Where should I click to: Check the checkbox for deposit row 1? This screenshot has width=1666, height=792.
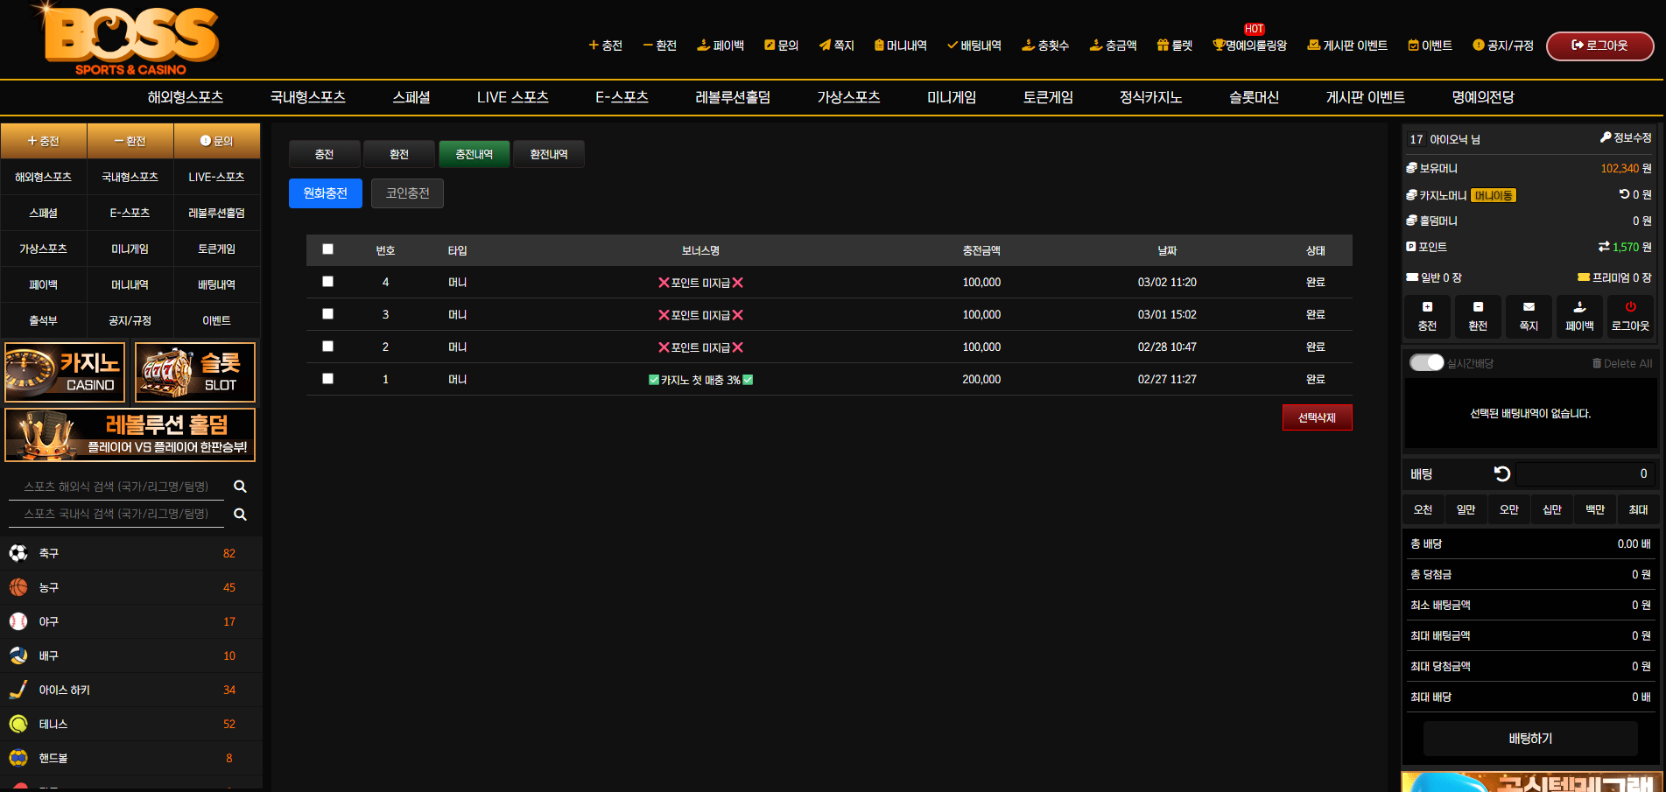pos(327,379)
